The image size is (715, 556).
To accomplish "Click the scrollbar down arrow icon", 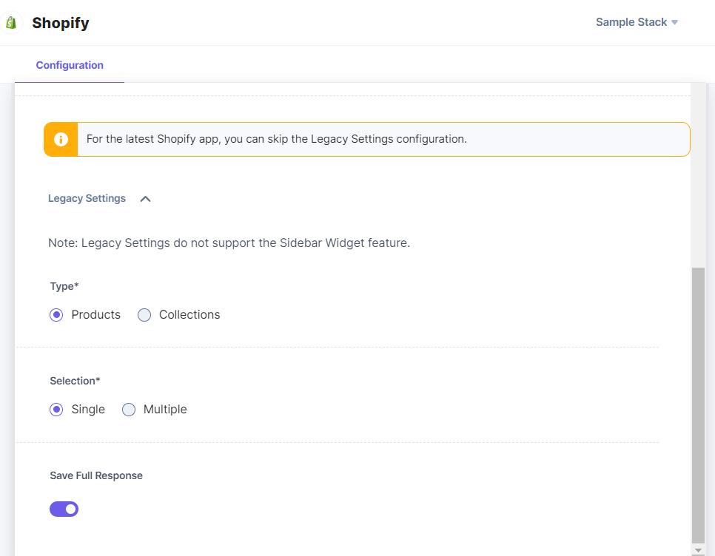I will click(x=698, y=550).
